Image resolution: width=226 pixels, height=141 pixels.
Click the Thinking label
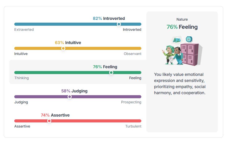pyautogui.click(x=21, y=78)
